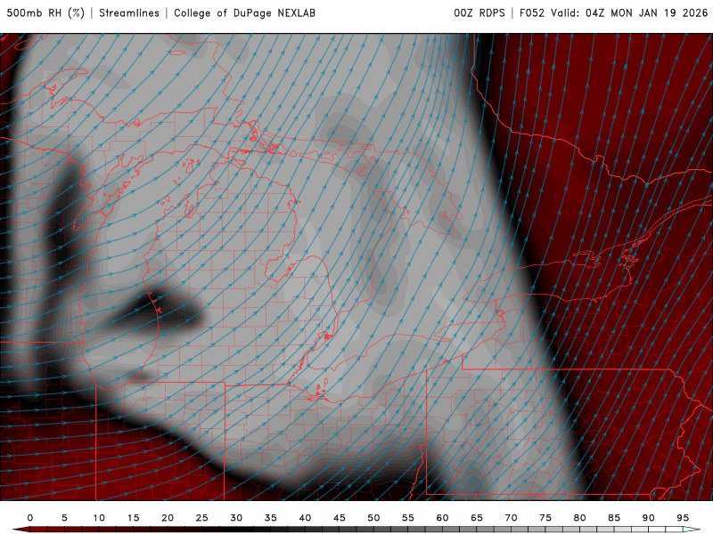Screen dimensions: 713x534
Task: Click the colorbar value "65"
Action: tap(477, 518)
